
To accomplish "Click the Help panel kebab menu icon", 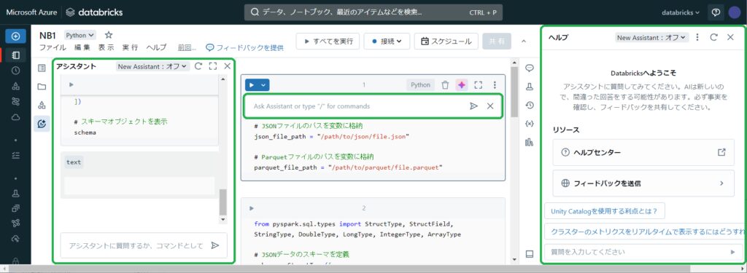I will 697,37.
